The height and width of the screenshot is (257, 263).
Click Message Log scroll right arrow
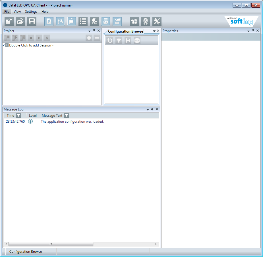coord(156,244)
